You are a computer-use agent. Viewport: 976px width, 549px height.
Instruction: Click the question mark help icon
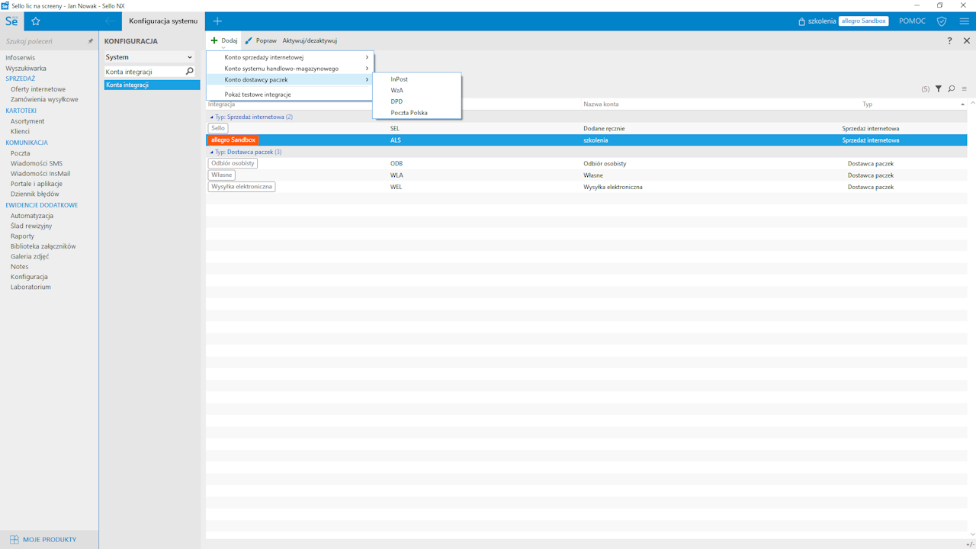949,41
